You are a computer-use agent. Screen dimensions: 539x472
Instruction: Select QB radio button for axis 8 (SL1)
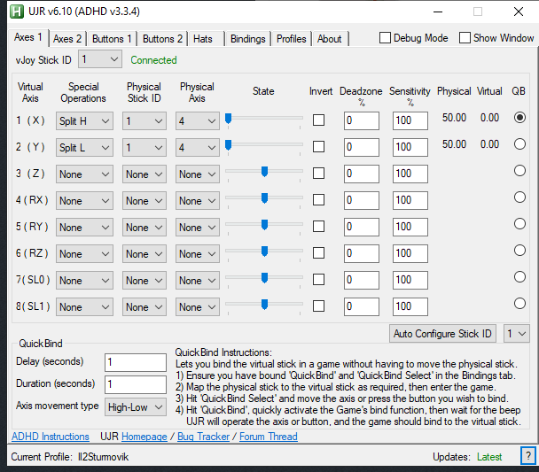click(519, 304)
